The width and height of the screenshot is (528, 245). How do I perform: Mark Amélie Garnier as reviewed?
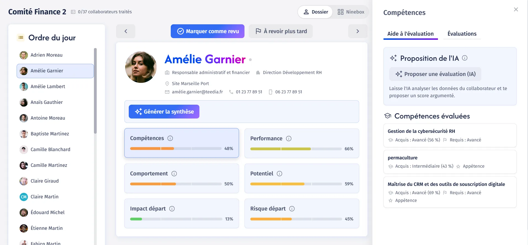[207, 31]
